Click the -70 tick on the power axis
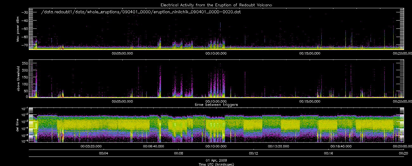412x166 pixels. click(24, 45)
